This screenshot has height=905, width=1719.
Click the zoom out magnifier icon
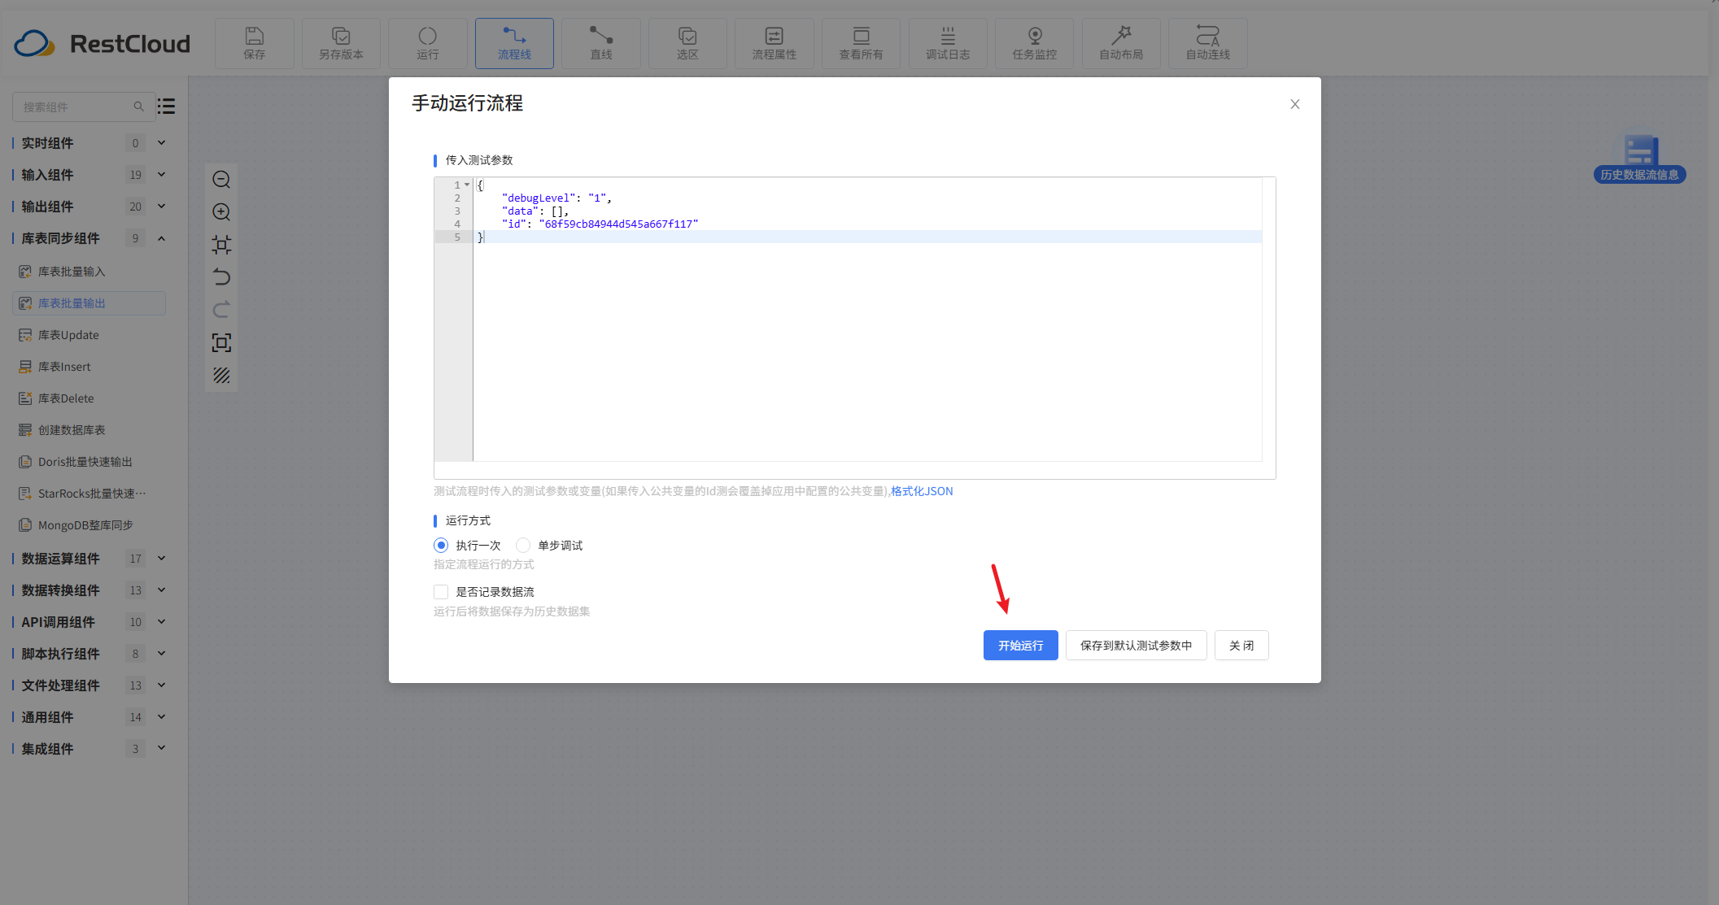tap(221, 180)
